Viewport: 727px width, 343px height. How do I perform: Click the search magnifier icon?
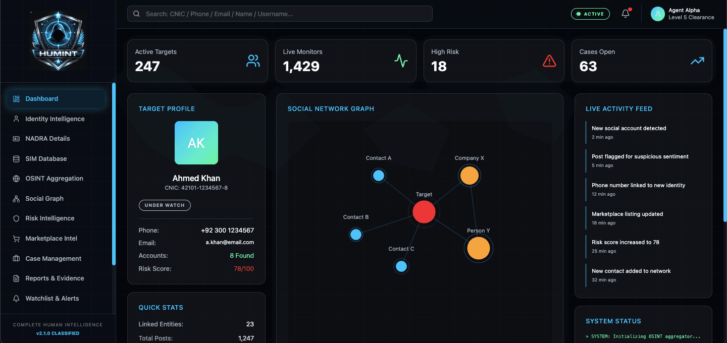coord(136,14)
